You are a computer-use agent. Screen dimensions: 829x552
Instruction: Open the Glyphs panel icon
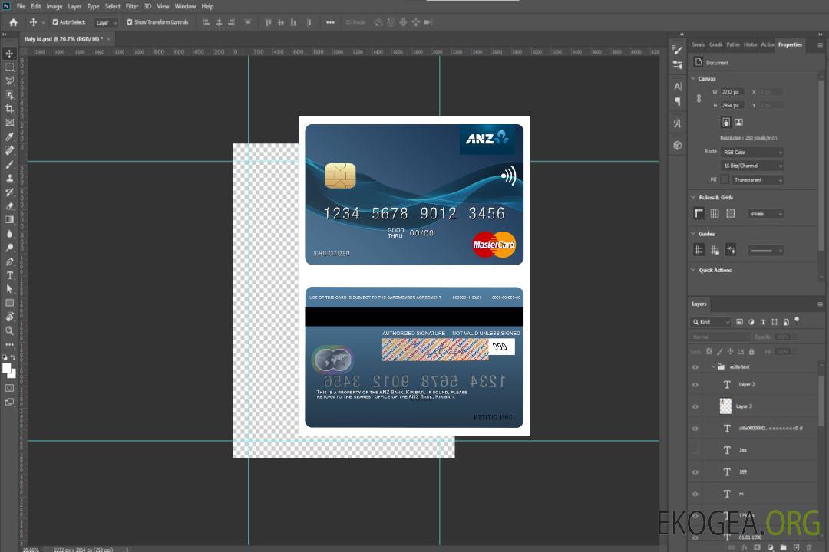pyautogui.click(x=678, y=123)
